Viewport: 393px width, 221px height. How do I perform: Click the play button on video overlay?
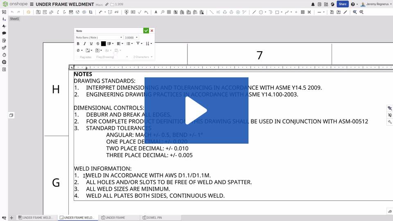coord(196,110)
